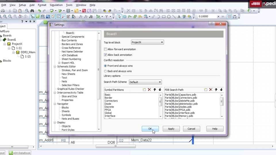
Task: Enable Allow forward annotation checkbox
Action: pos(106,49)
